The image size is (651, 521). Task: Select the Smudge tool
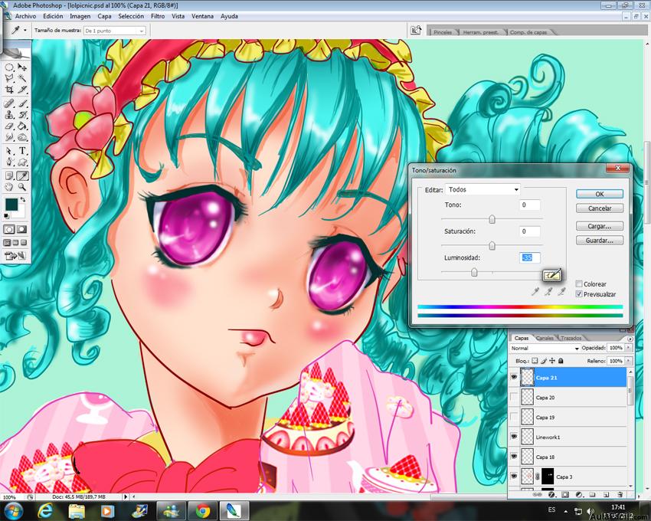[9, 136]
